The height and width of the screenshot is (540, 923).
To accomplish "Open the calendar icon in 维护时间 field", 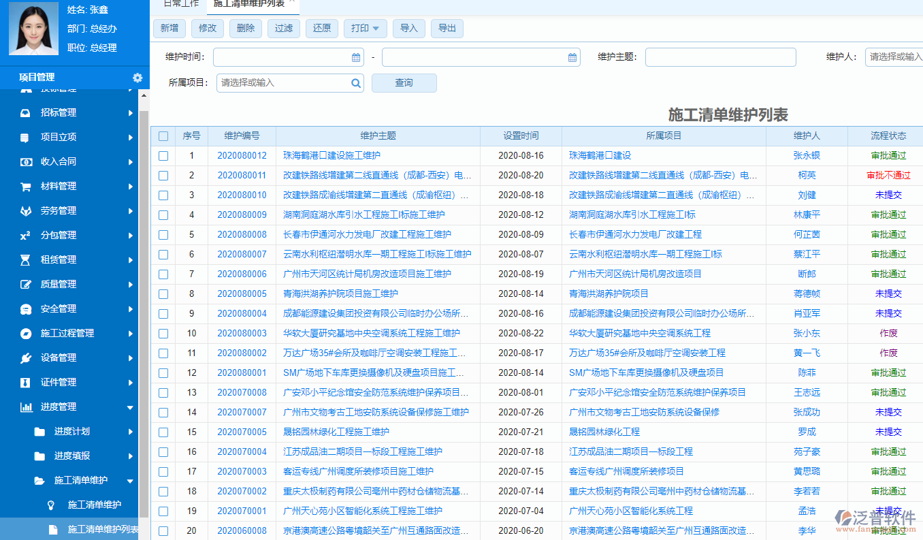I will click(x=355, y=57).
